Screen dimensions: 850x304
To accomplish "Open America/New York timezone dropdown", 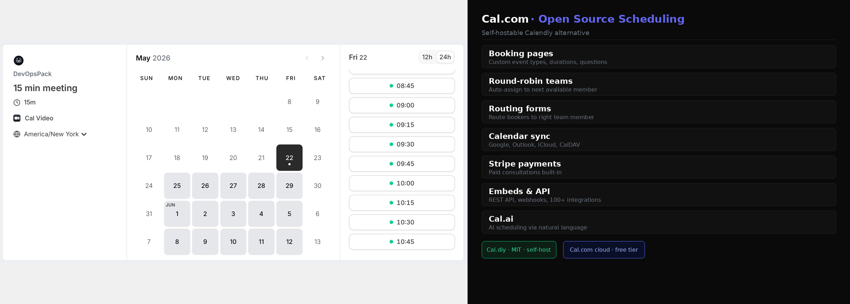I will [x=55, y=134].
